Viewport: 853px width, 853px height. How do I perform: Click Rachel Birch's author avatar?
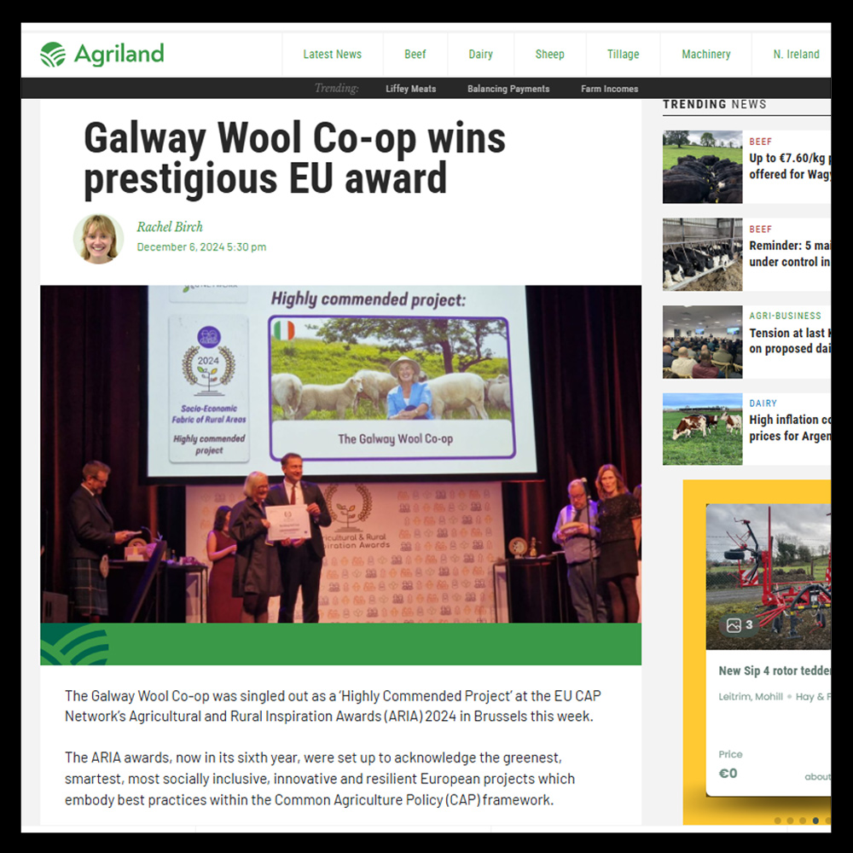[98, 238]
